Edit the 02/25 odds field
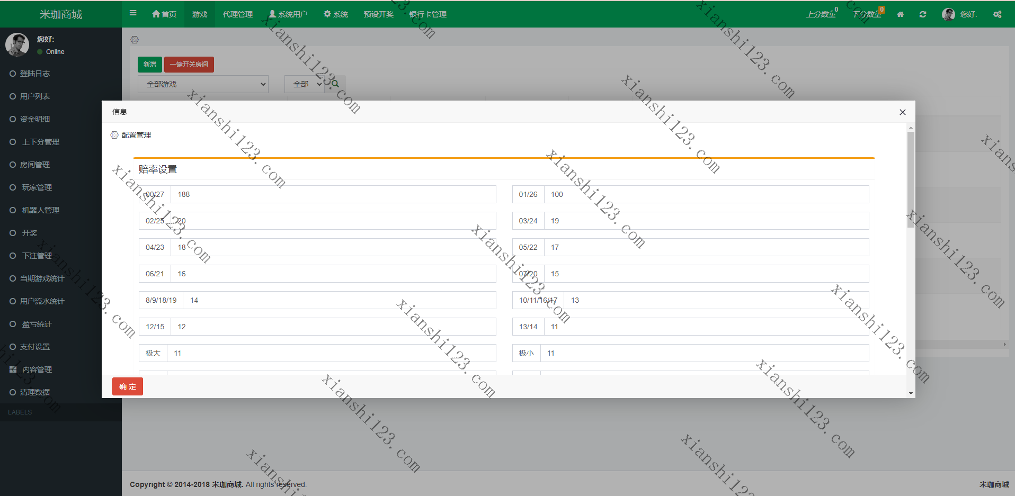The height and width of the screenshot is (496, 1015). click(x=333, y=221)
